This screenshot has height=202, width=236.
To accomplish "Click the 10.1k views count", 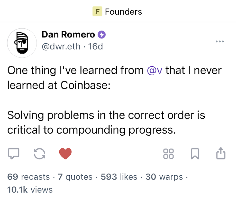I will [x=30, y=189].
